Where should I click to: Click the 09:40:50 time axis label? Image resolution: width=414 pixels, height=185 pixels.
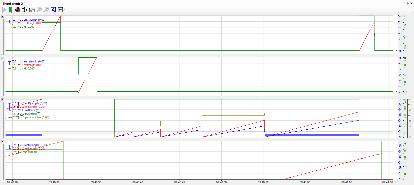point(221,182)
